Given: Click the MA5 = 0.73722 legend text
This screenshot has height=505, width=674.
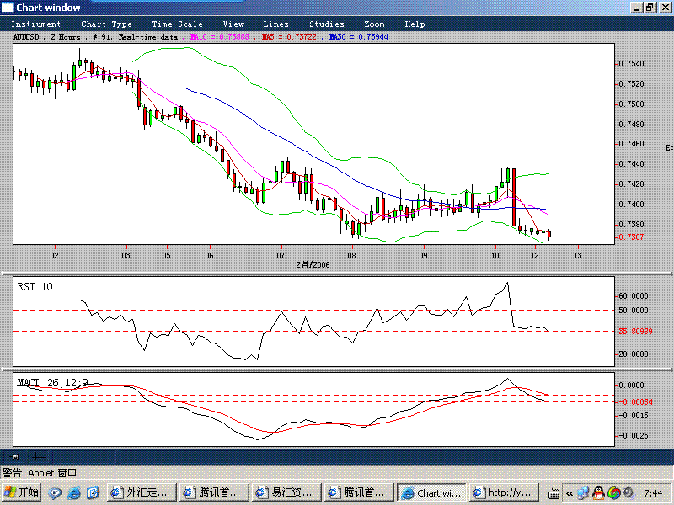Looking at the screenshot, I should [x=289, y=37].
